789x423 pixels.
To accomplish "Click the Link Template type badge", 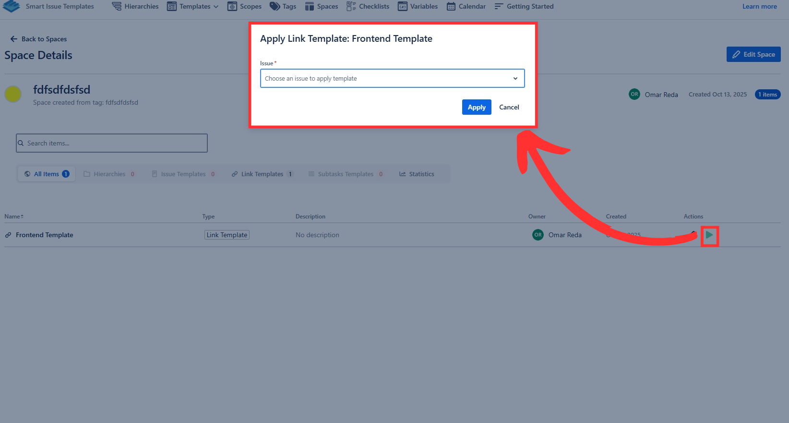I will coord(227,235).
